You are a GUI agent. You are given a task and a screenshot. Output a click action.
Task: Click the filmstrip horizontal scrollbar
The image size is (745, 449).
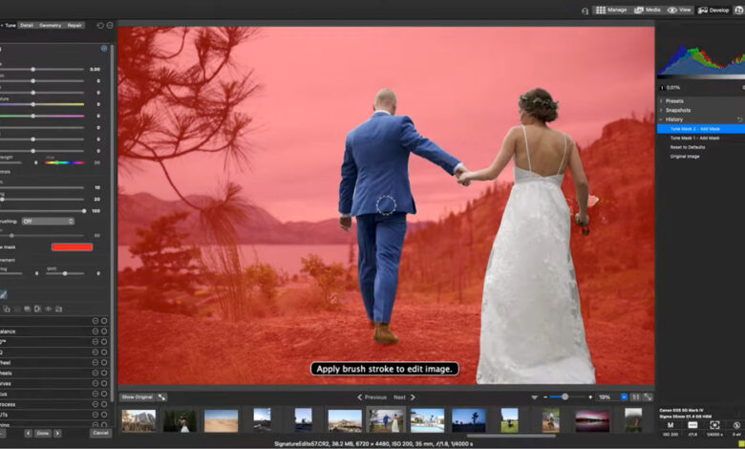click(x=511, y=436)
